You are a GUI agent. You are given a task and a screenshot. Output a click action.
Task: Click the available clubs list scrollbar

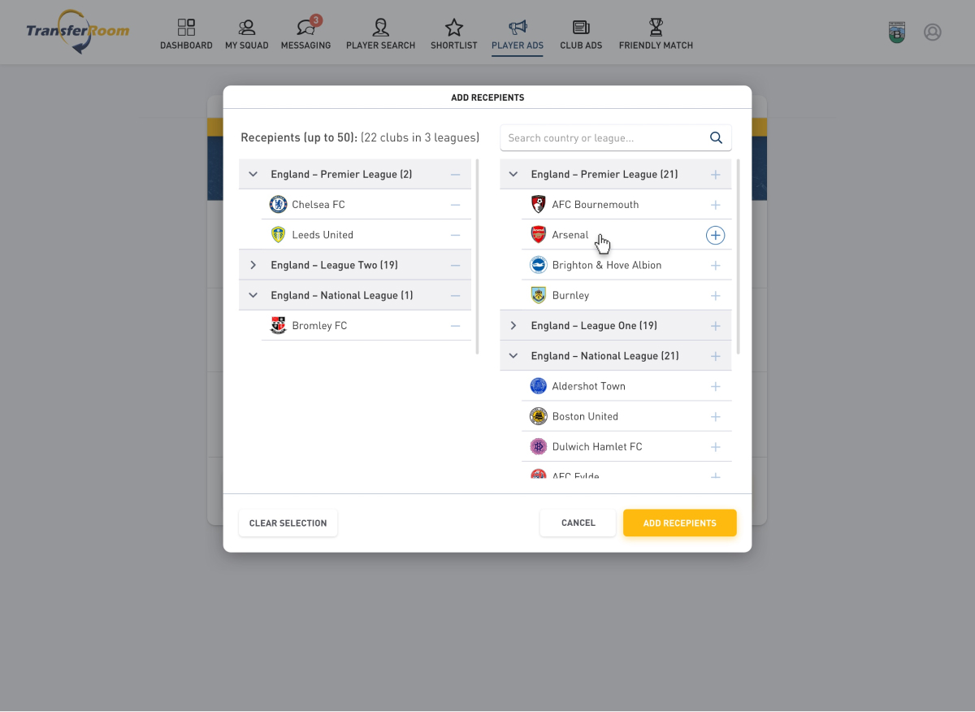(738, 257)
